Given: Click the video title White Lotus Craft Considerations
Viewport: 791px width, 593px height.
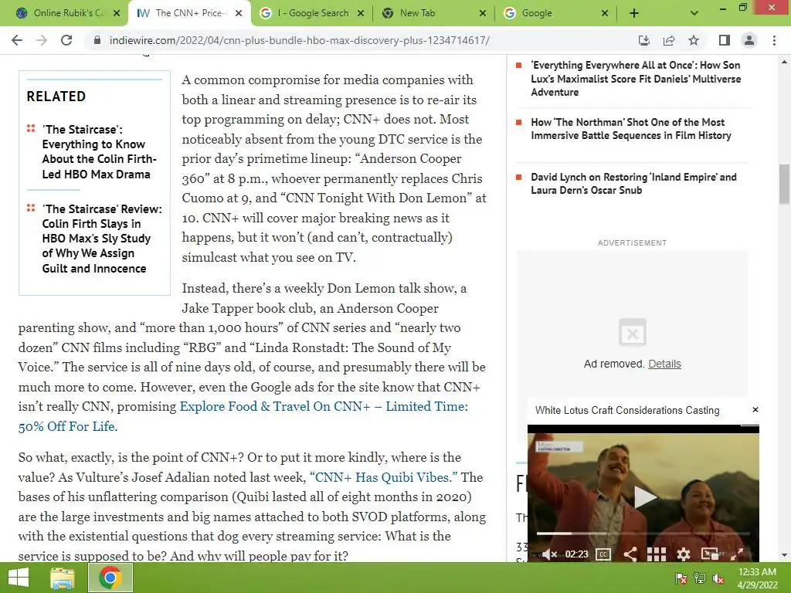Looking at the screenshot, I should [627, 411].
